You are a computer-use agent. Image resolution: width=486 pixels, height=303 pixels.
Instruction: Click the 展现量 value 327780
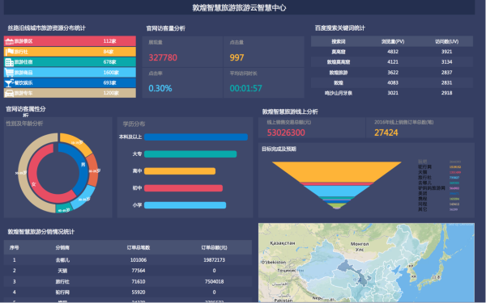pyautogui.click(x=163, y=57)
